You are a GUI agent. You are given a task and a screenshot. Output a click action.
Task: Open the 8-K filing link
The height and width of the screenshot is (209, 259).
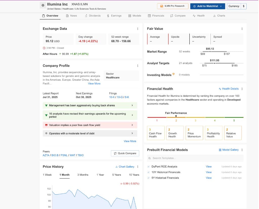[127, 97]
